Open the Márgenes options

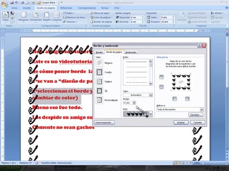23,17
